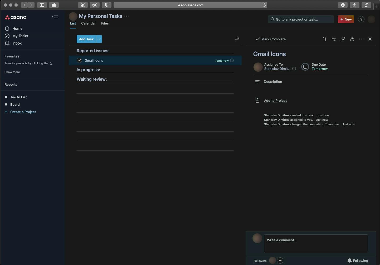Open the task list filter settings
This screenshot has height=265, width=380.
point(237,39)
